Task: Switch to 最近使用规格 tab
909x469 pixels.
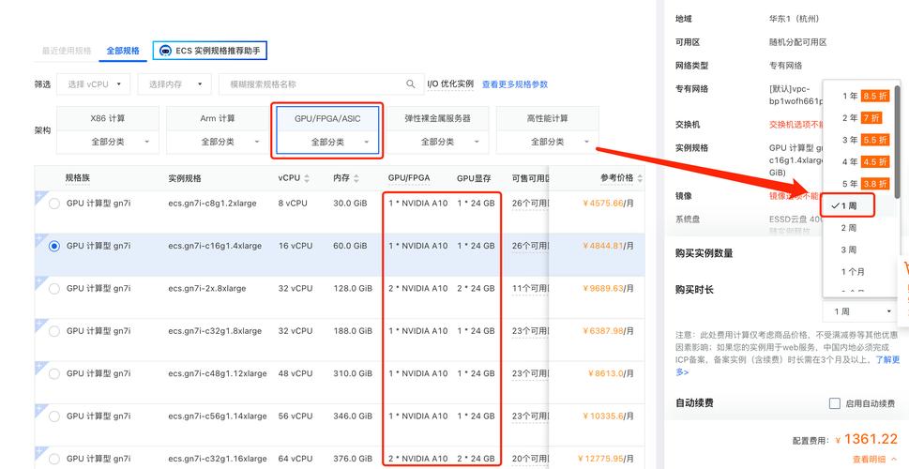Action: tap(67, 51)
